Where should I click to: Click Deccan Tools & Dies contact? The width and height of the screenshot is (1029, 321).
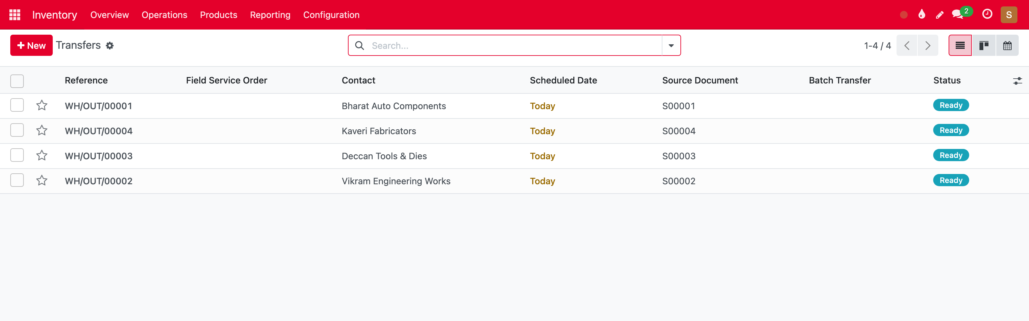pos(384,156)
